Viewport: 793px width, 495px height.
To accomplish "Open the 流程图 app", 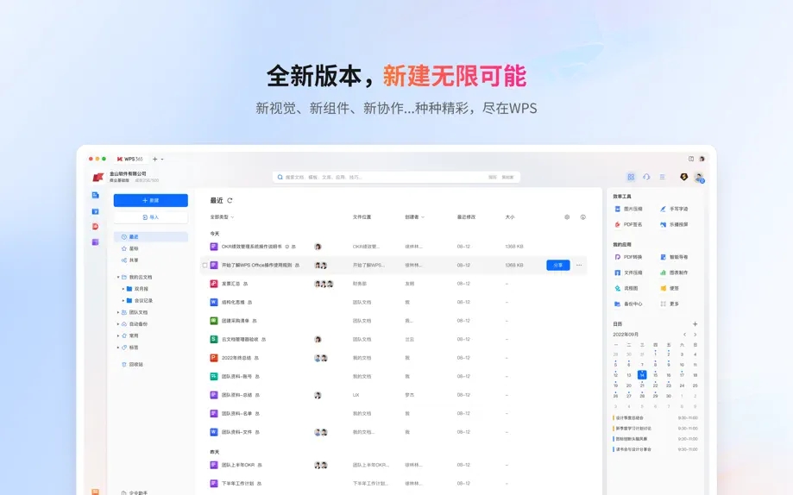I will click(x=626, y=288).
